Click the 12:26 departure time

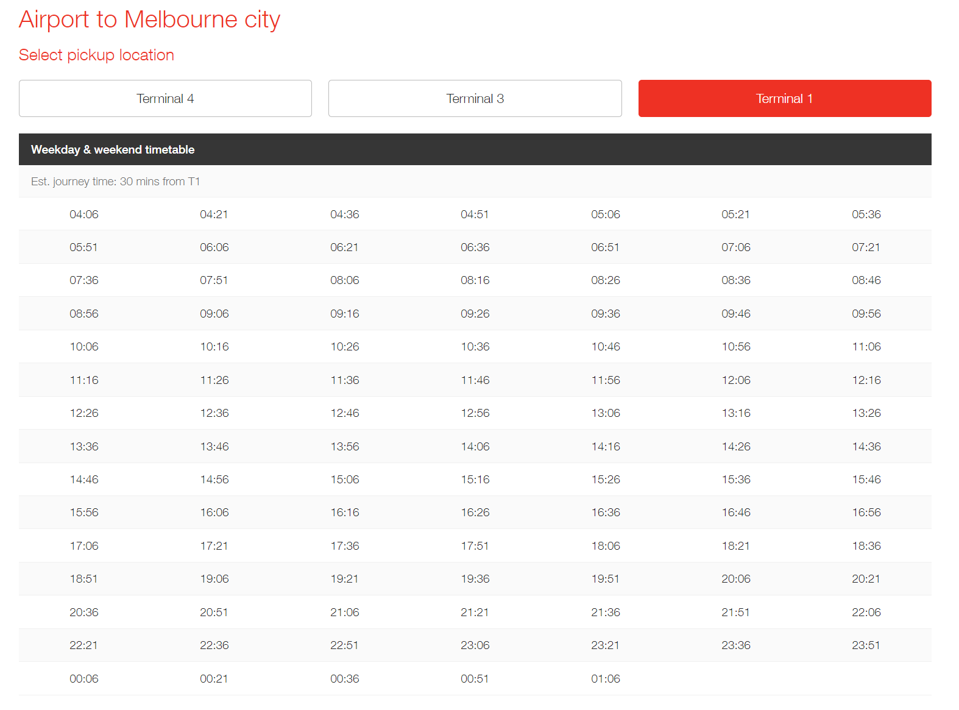pos(84,413)
